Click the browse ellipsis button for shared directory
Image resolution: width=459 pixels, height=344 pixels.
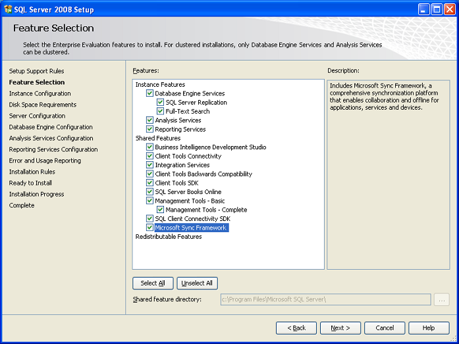441,299
